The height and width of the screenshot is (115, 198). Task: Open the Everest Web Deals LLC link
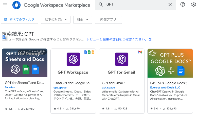pos(165,87)
